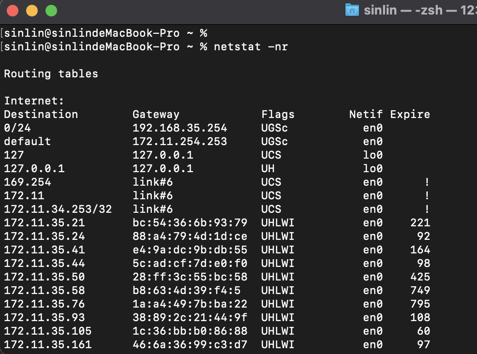The image size is (477, 354).
Task: Click the window title text 'sinlin — -zsh'
Action: 403,10
